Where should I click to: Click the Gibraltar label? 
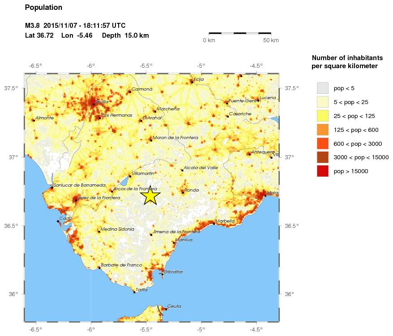click(x=173, y=271)
